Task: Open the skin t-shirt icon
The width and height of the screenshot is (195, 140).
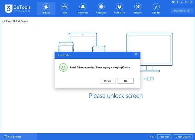Action: tap(173, 2)
